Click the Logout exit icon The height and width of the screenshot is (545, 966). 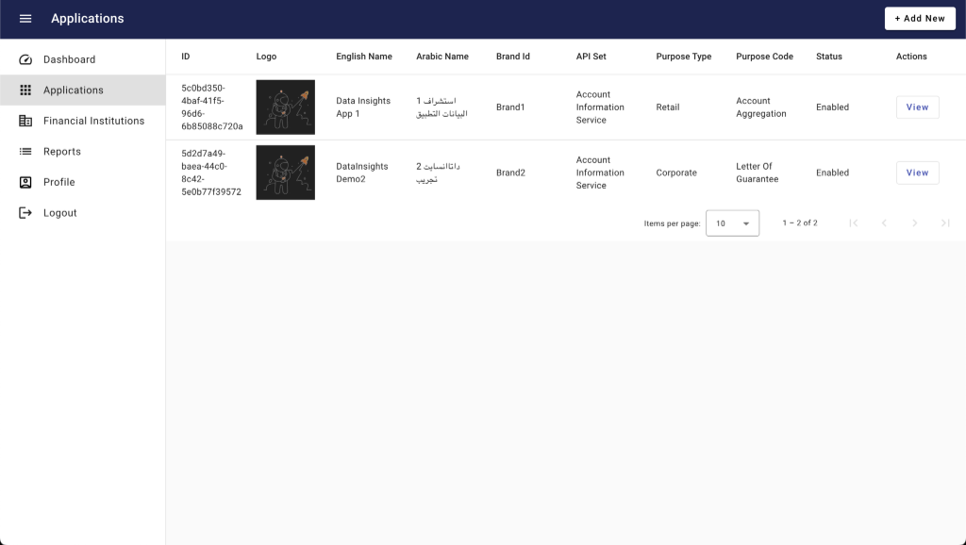coord(25,212)
